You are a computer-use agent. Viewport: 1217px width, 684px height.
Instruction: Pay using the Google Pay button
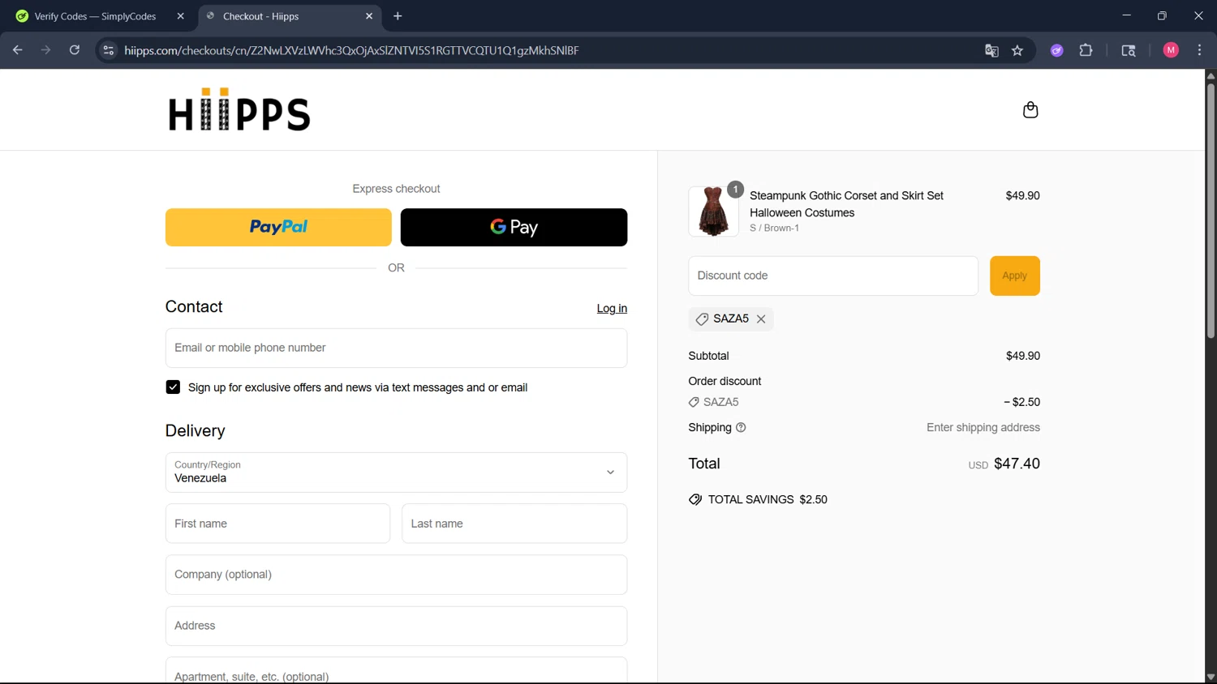[x=514, y=227]
